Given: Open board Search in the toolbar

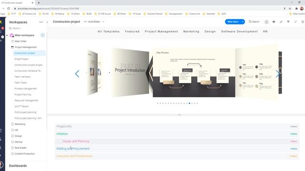Looking at the screenshot, I should click(x=254, y=22).
